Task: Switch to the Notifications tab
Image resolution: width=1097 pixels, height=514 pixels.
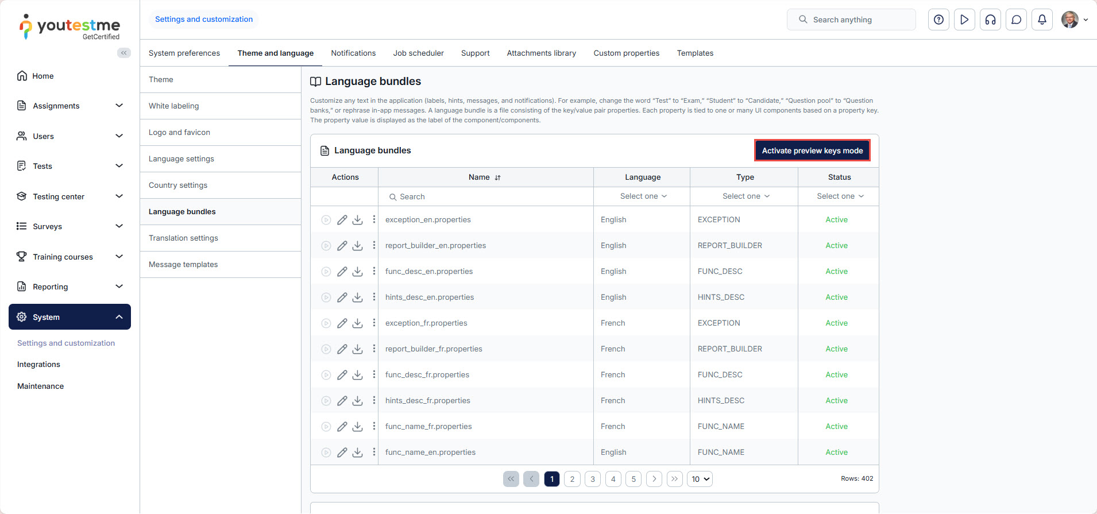Action: (x=353, y=53)
